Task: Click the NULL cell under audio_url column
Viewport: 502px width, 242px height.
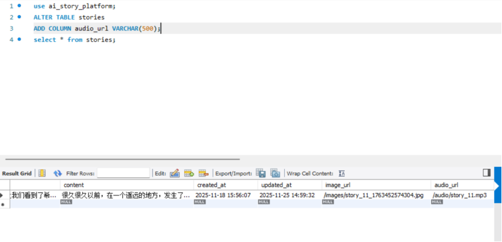Action: (x=437, y=202)
